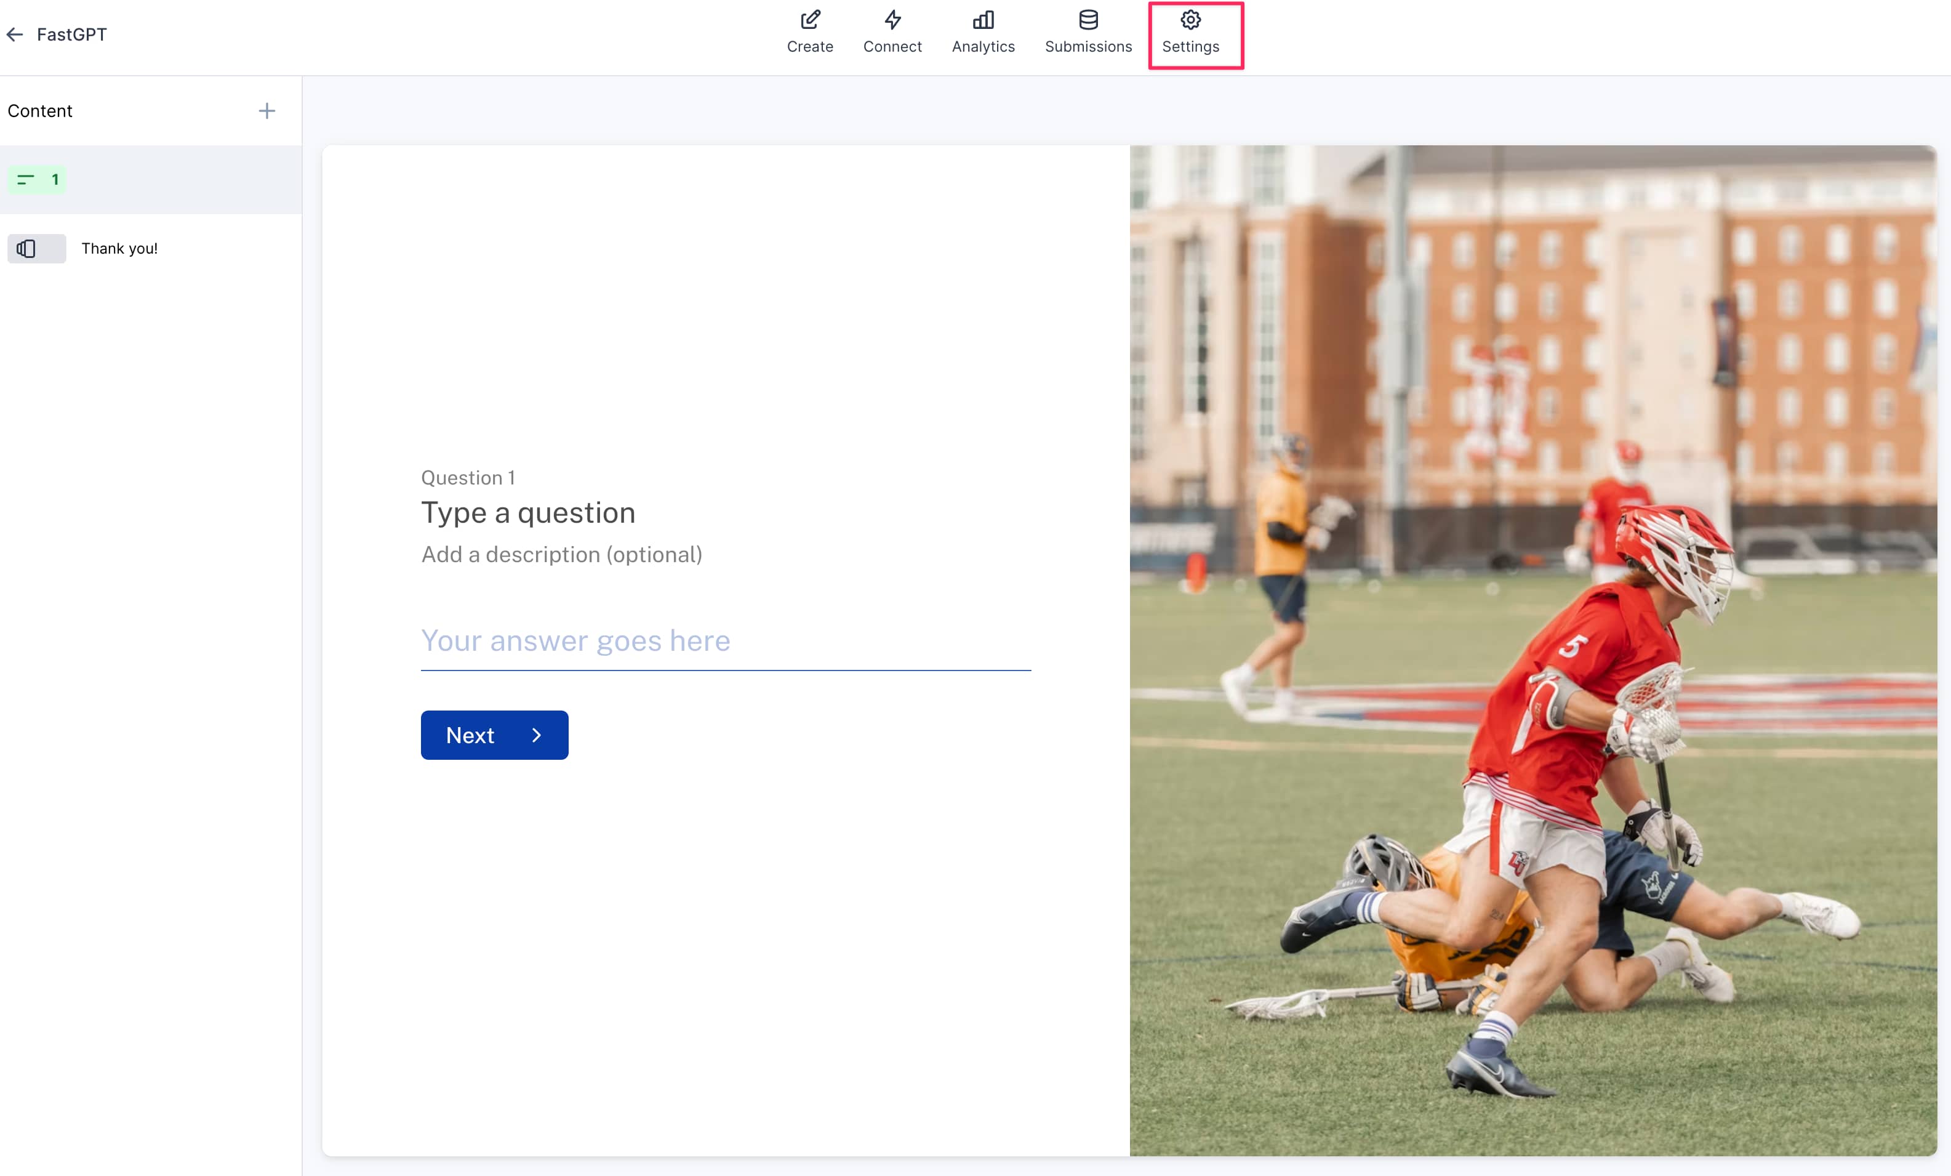1951x1176 pixels.
Task: Click the Analytics bar chart icon
Action: [983, 20]
